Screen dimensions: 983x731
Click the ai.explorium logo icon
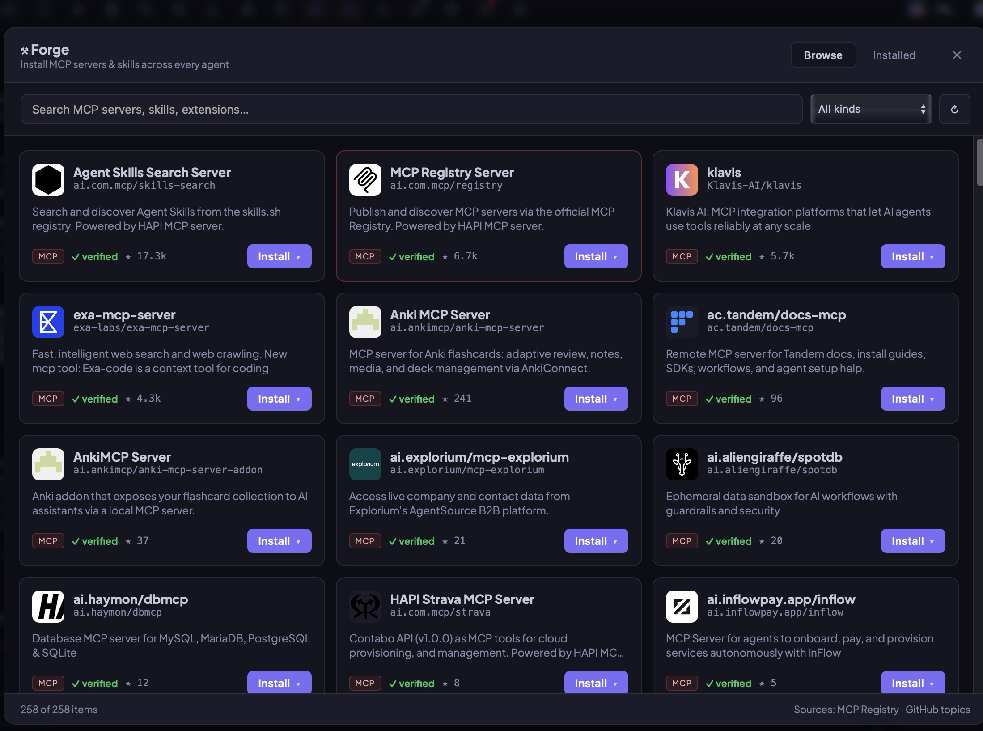coord(365,464)
